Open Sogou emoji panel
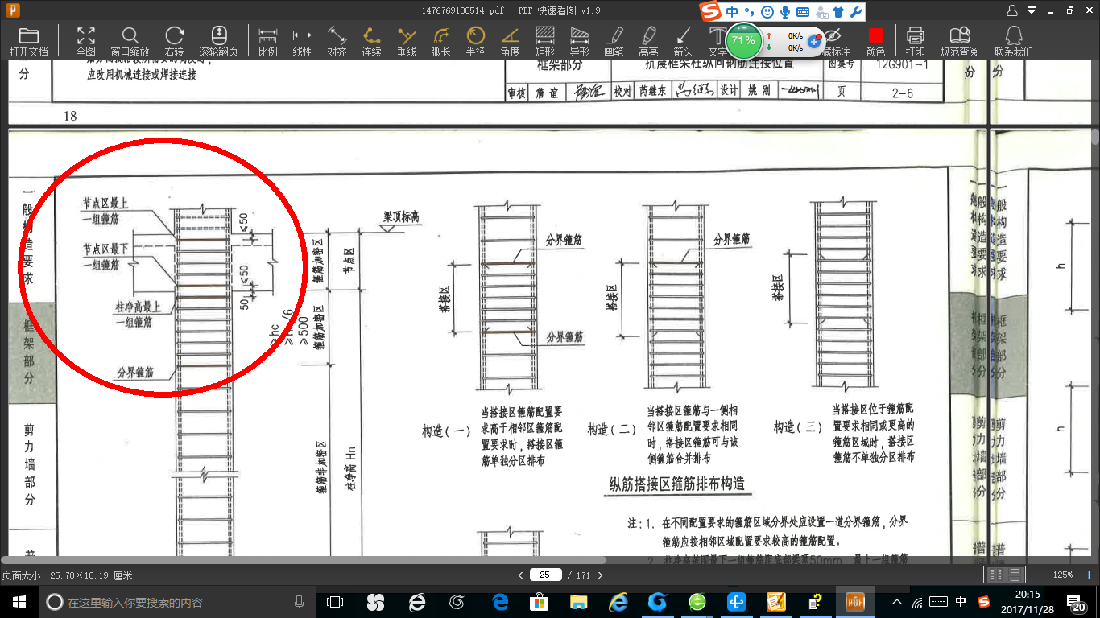The width and height of the screenshot is (1100, 618). pos(767,12)
